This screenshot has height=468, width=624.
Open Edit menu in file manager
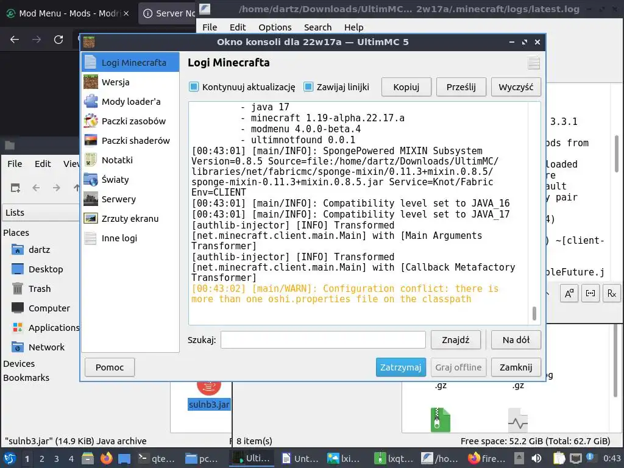pyautogui.click(x=43, y=163)
